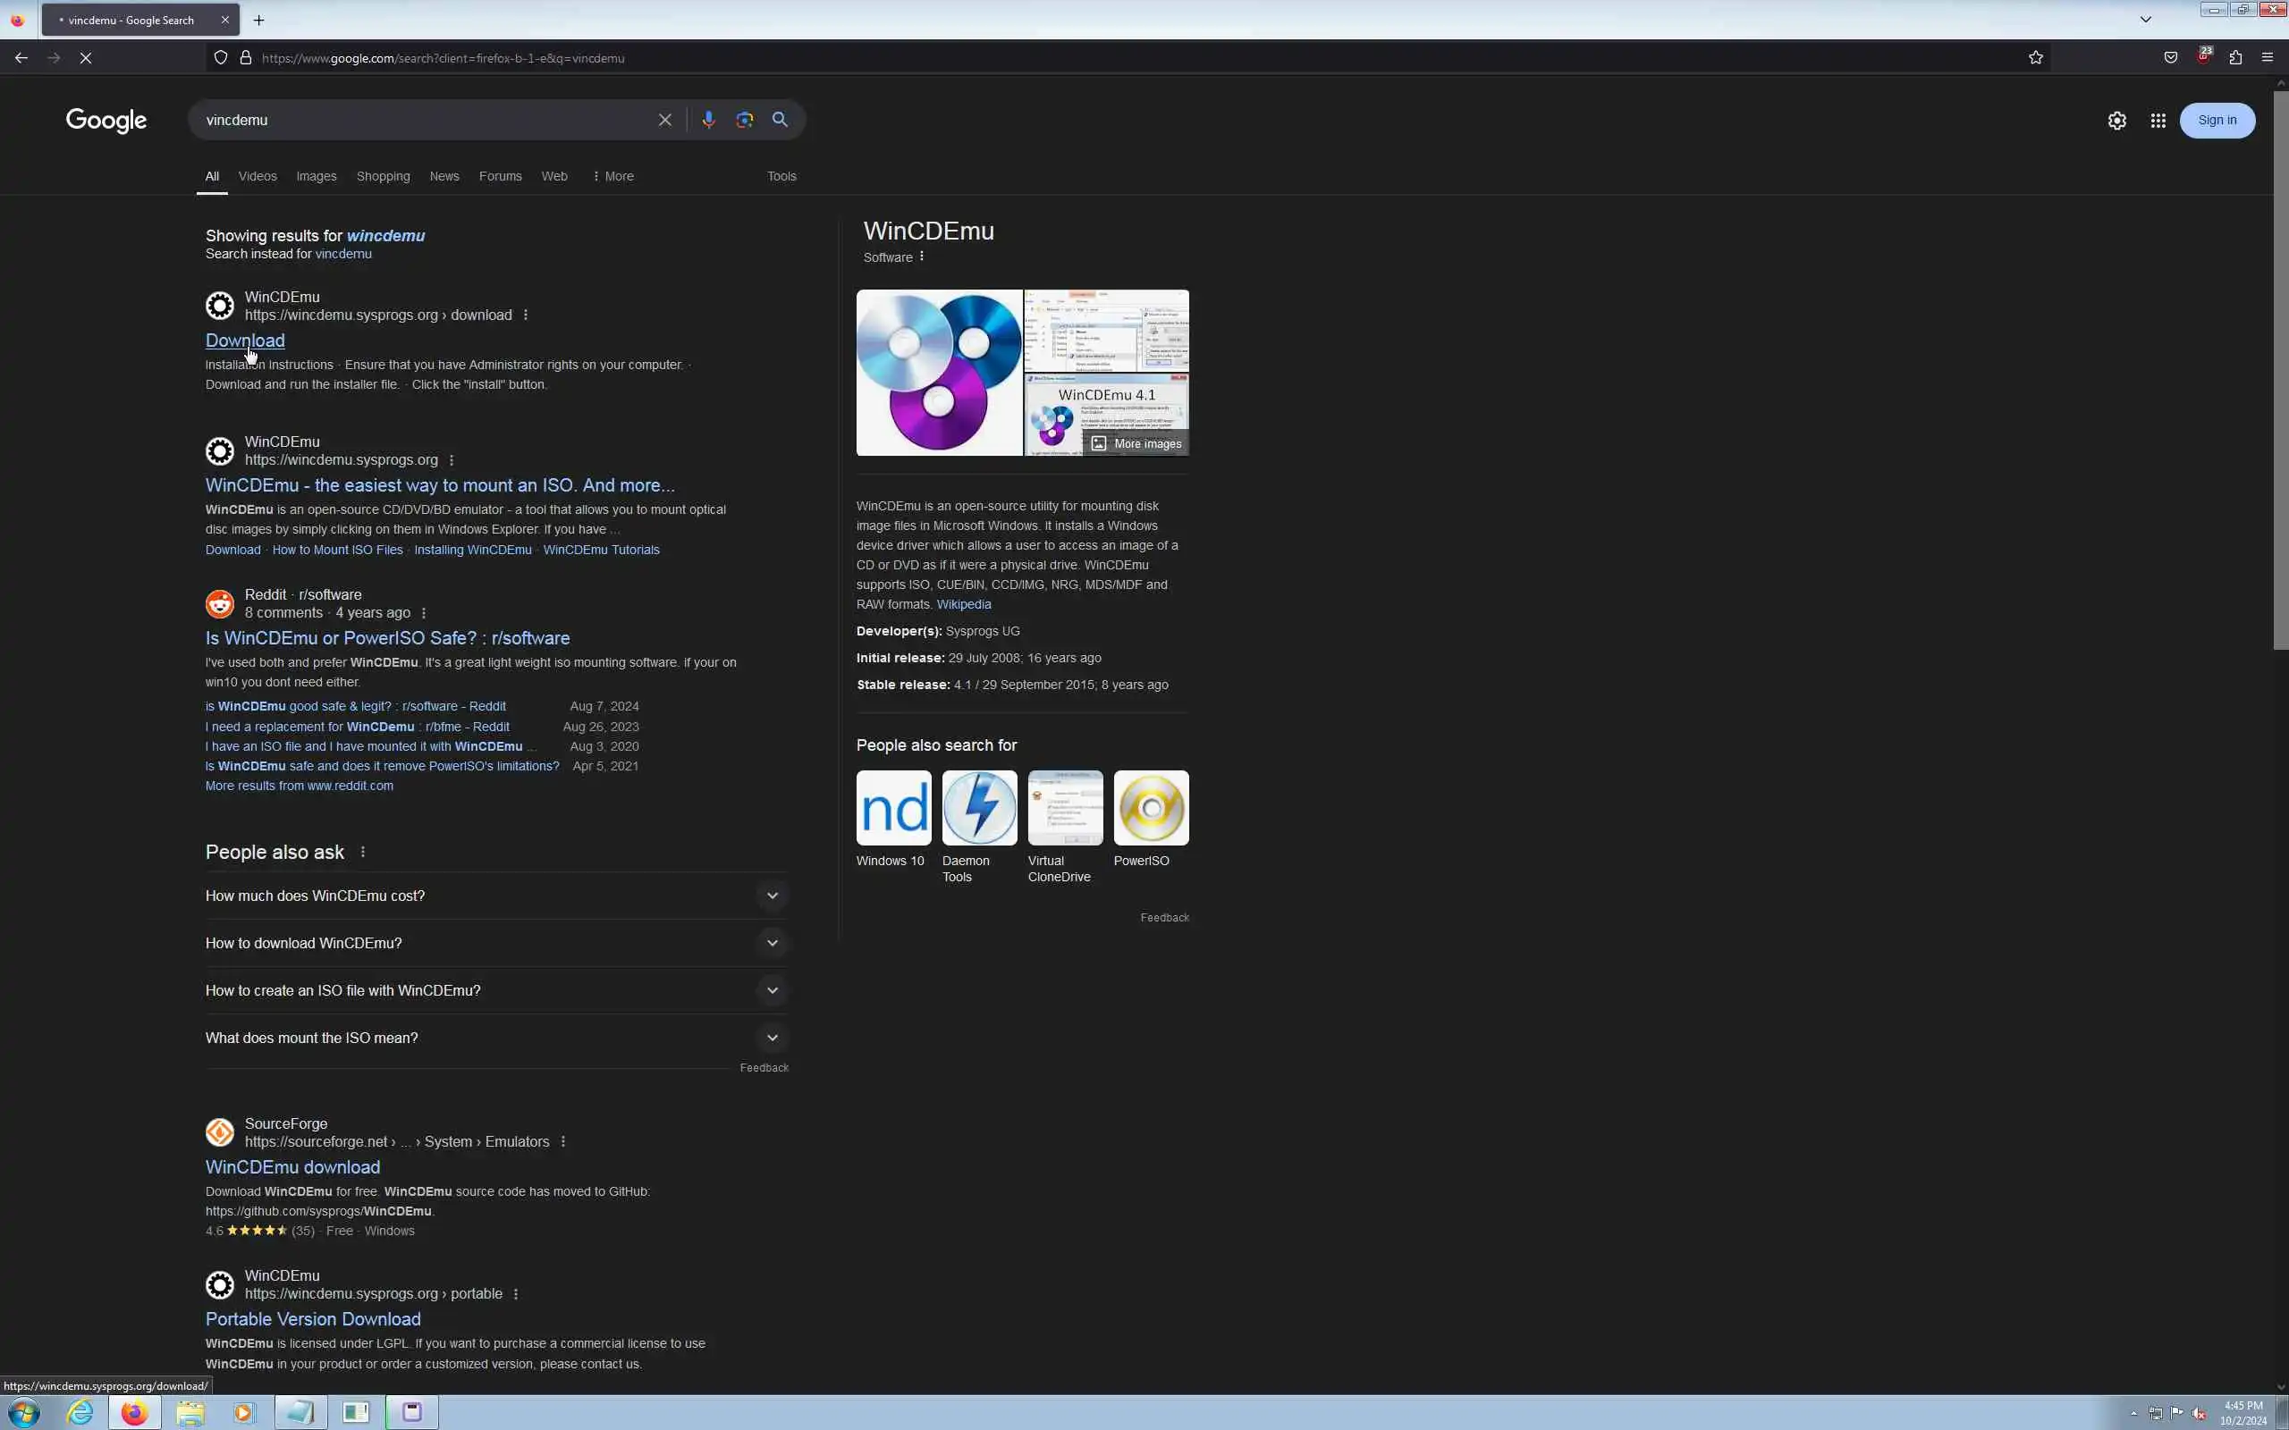Expand "How to download WinCDEmu?" question

coord(772,943)
